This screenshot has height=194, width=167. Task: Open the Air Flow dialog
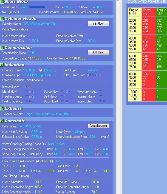[98, 24]
